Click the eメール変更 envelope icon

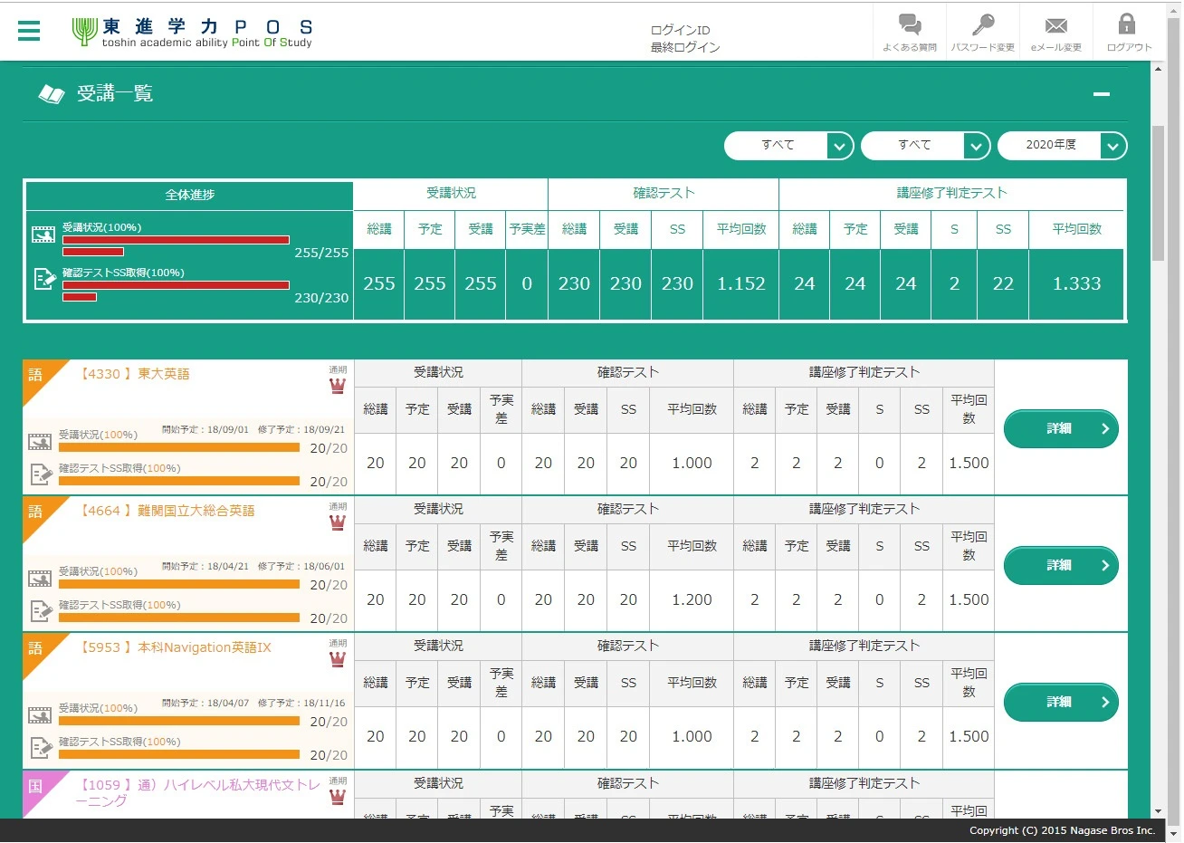[1055, 25]
